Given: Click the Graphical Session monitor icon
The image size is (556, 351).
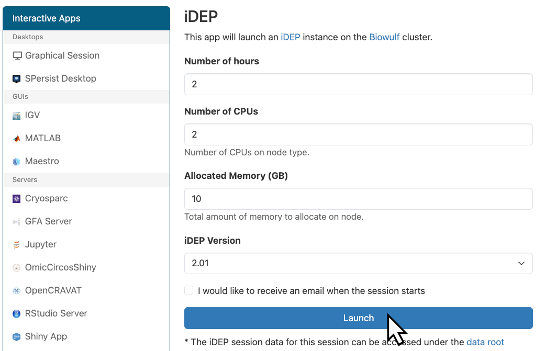Looking at the screenshot, I should pyautogui.click(x=17, y=56).
